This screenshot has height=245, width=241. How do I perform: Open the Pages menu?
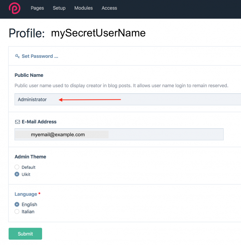(37, 8)
